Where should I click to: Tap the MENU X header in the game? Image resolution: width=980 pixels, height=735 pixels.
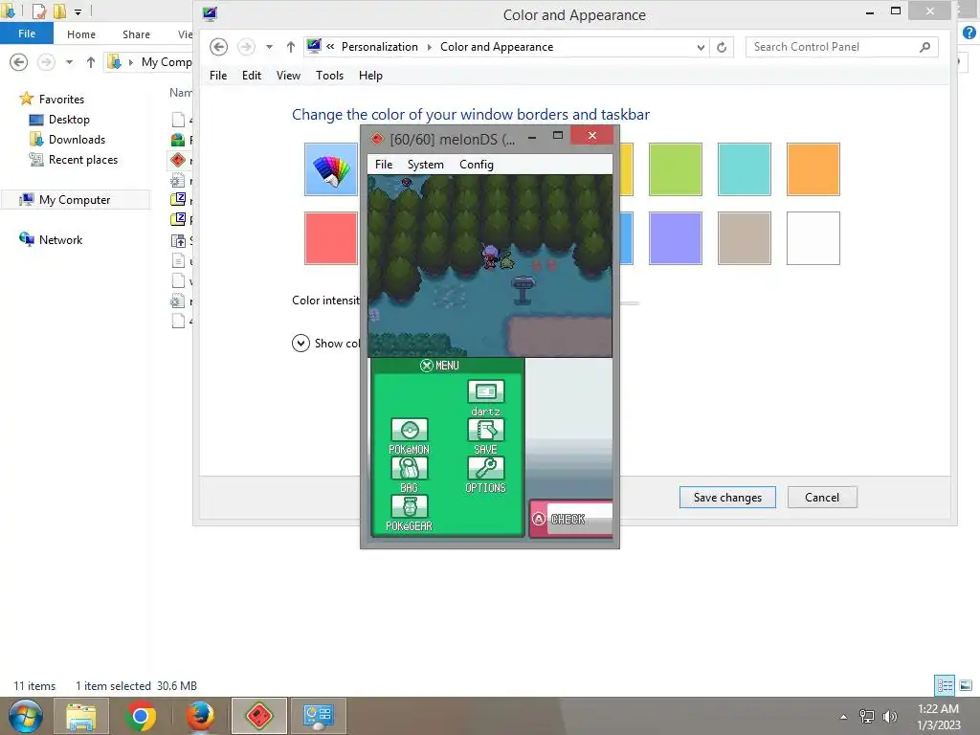coord(439,366)
